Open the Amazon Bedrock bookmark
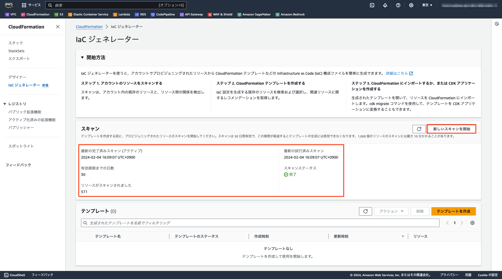Viewport: 502px width, 279px height. [290, 14]
